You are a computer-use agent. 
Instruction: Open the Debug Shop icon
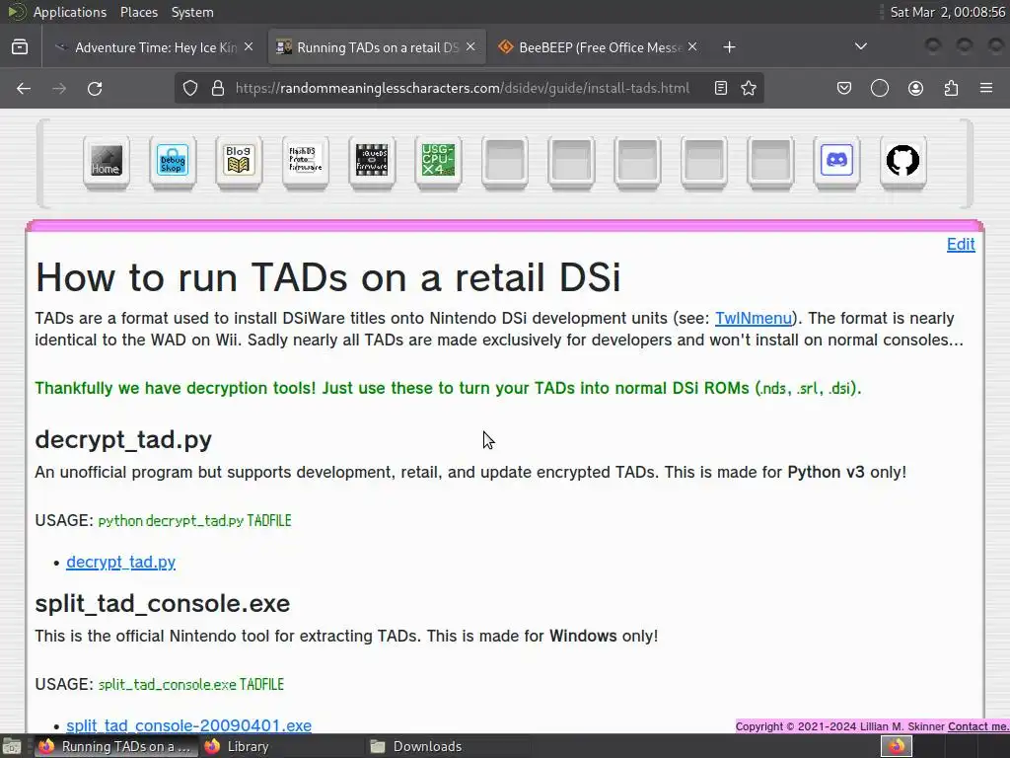[x=173, y=161]
